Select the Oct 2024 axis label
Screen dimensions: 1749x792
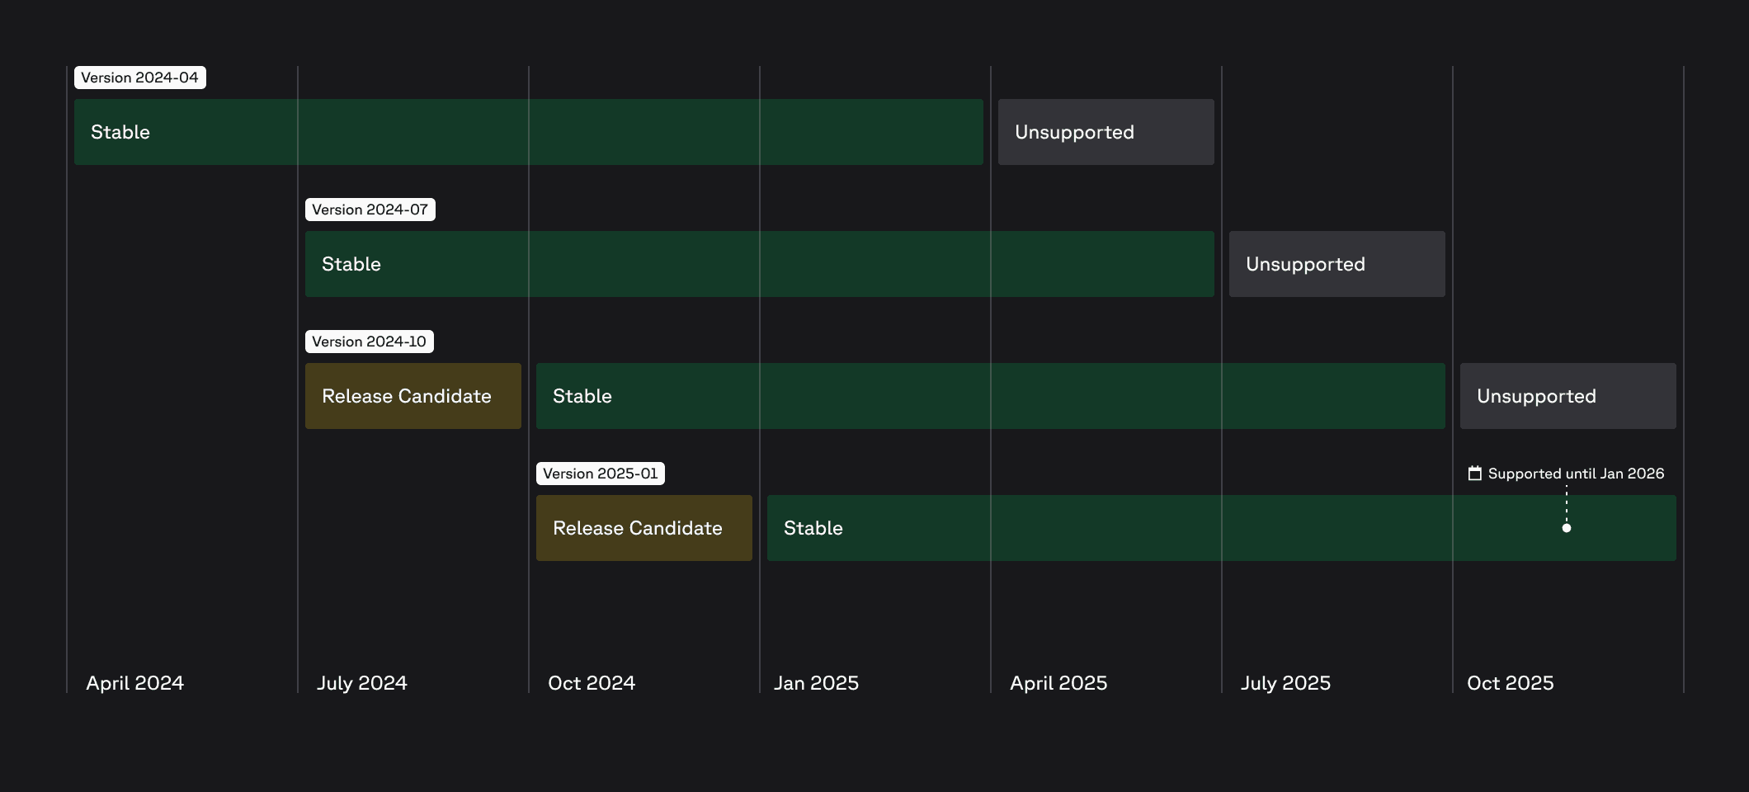click(x=592, y=683)
